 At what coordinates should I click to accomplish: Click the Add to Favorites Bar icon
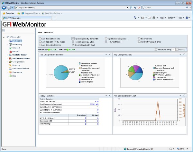[19, 13]
